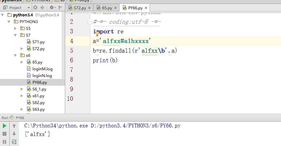Open the Project view dropdown arrow

(x=29, y=8)
